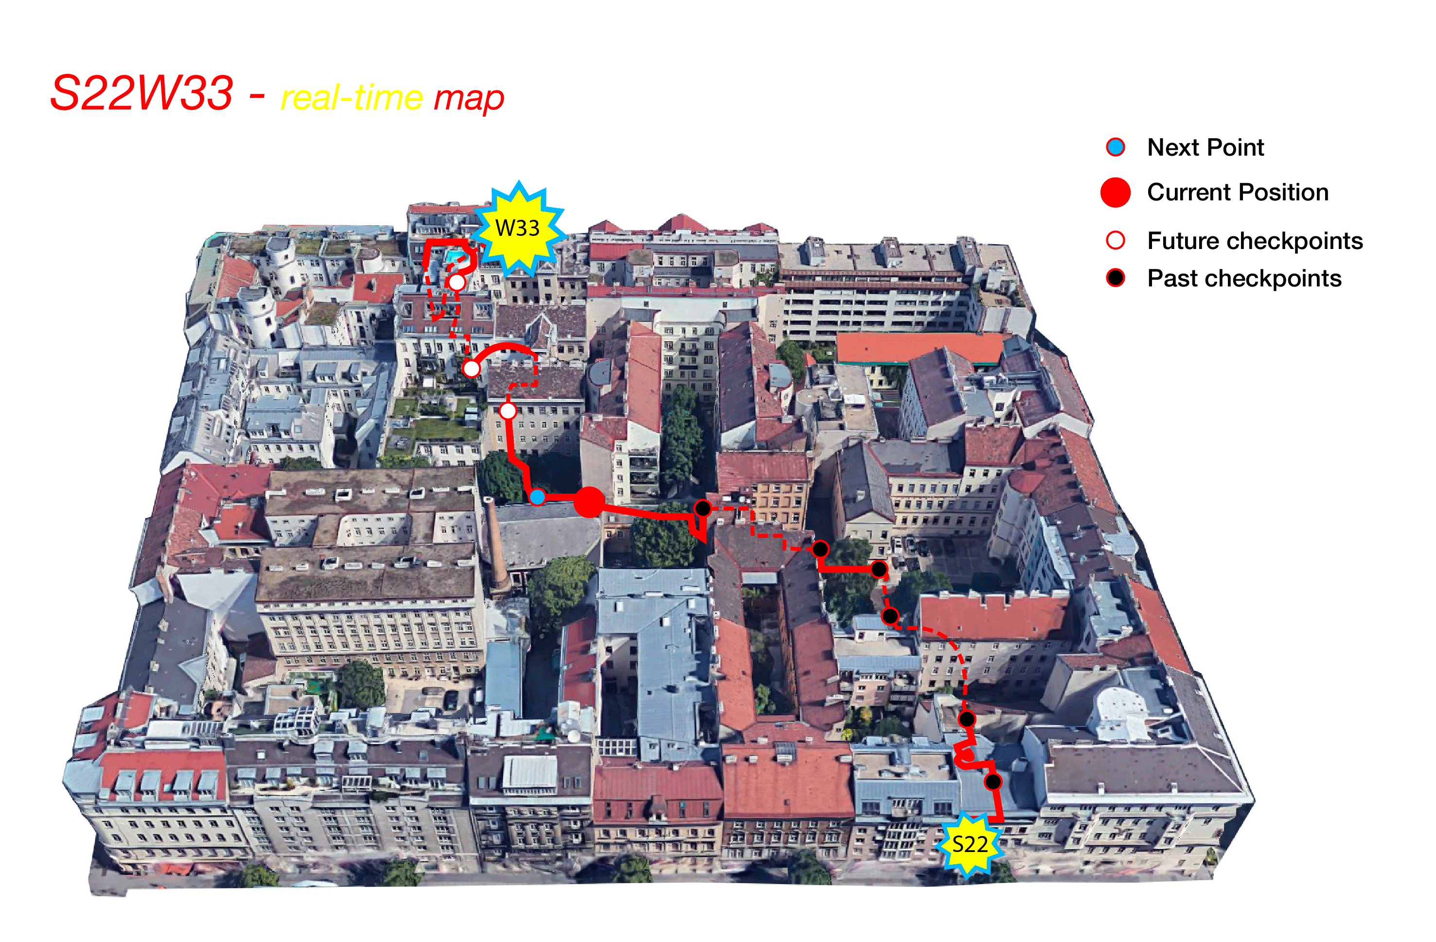Click the white Future checkpoints legend circle
Viewport: 1436px width, 942px height.
pos(1115,240)
